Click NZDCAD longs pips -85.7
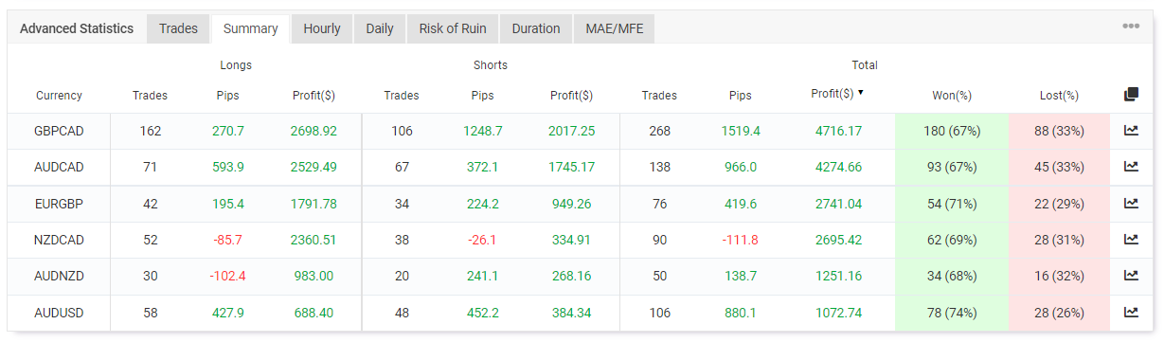The width and height of the screenshot is (1164, 342). point(228,240)
